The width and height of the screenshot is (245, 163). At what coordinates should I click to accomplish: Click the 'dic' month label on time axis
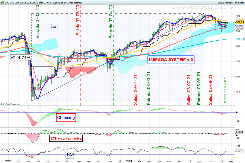pos(120,161)
